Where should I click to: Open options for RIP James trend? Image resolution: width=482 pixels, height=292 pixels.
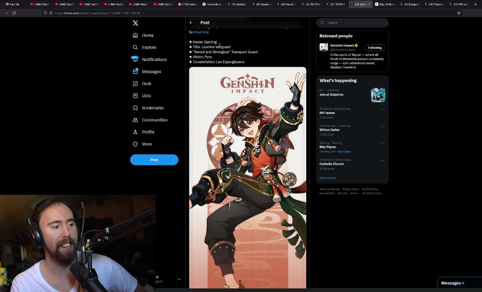click(383, 109)
